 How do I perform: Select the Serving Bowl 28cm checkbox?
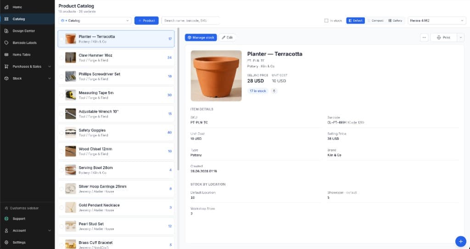(x=62, y=170)
